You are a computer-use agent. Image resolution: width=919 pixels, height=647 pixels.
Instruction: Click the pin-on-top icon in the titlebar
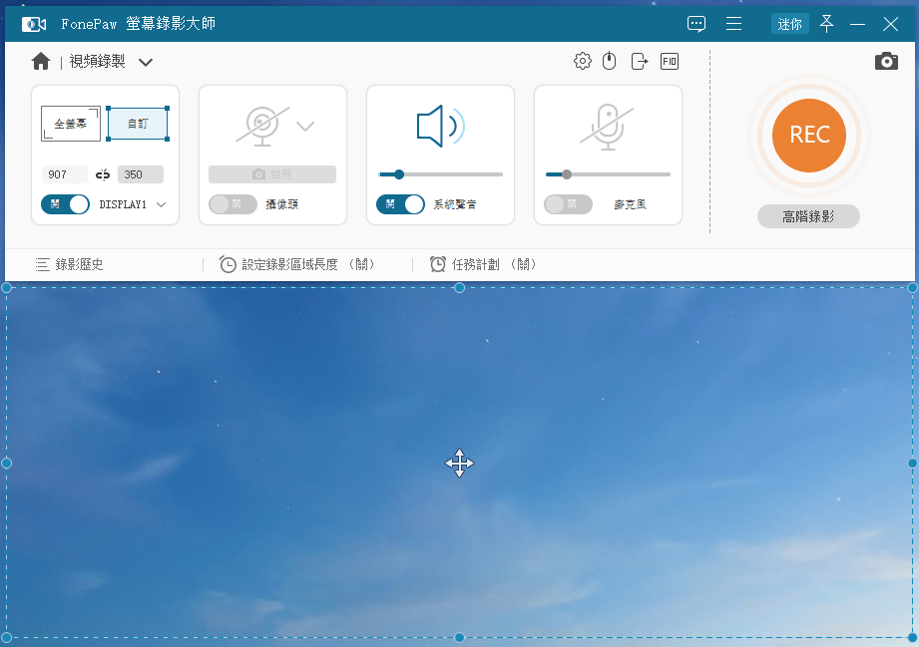[826, 23]
